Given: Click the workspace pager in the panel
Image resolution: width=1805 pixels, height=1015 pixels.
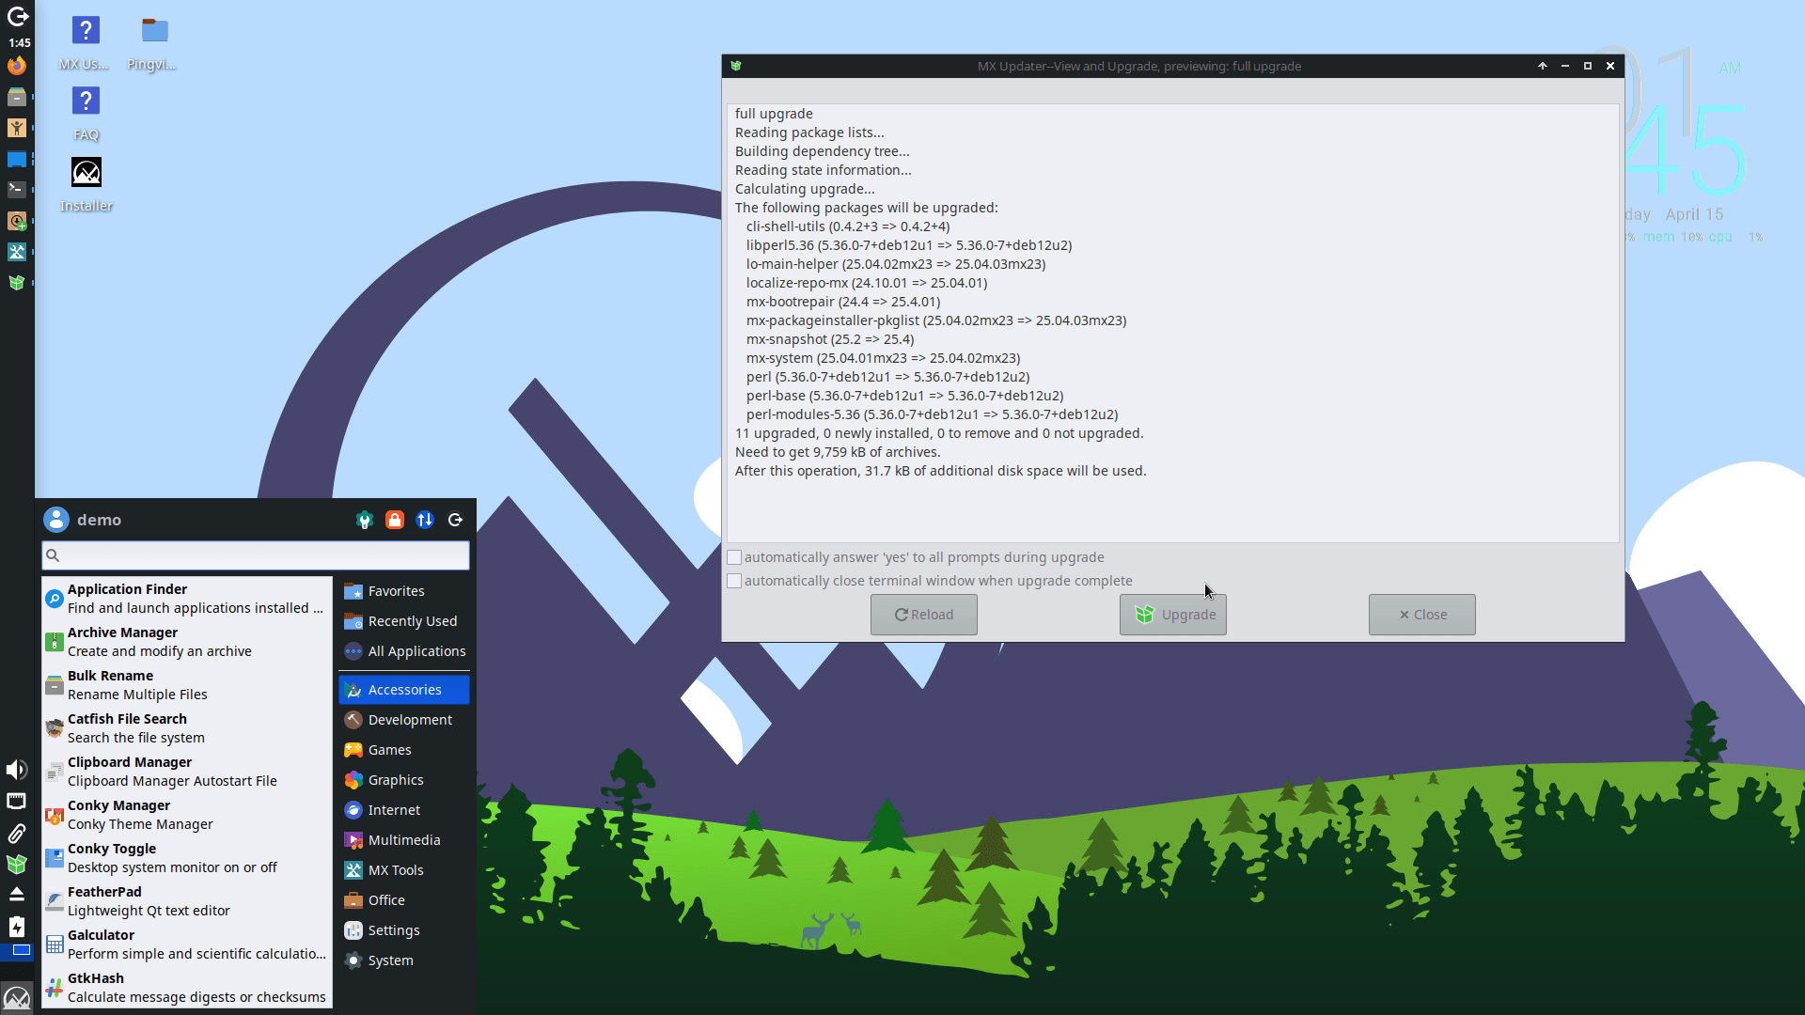Looking at the screenshot, I should point(17,951).
